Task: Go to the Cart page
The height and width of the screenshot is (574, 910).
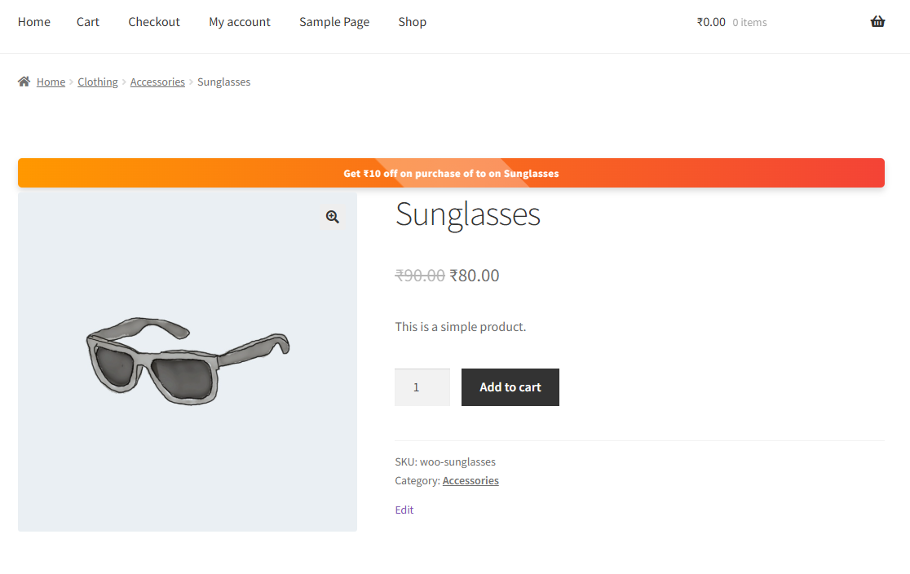Action: (x=88, y=22)
